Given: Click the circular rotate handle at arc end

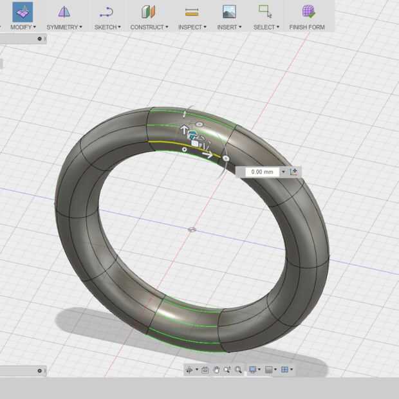Looking at the screenshot, I should coord(226,158).
